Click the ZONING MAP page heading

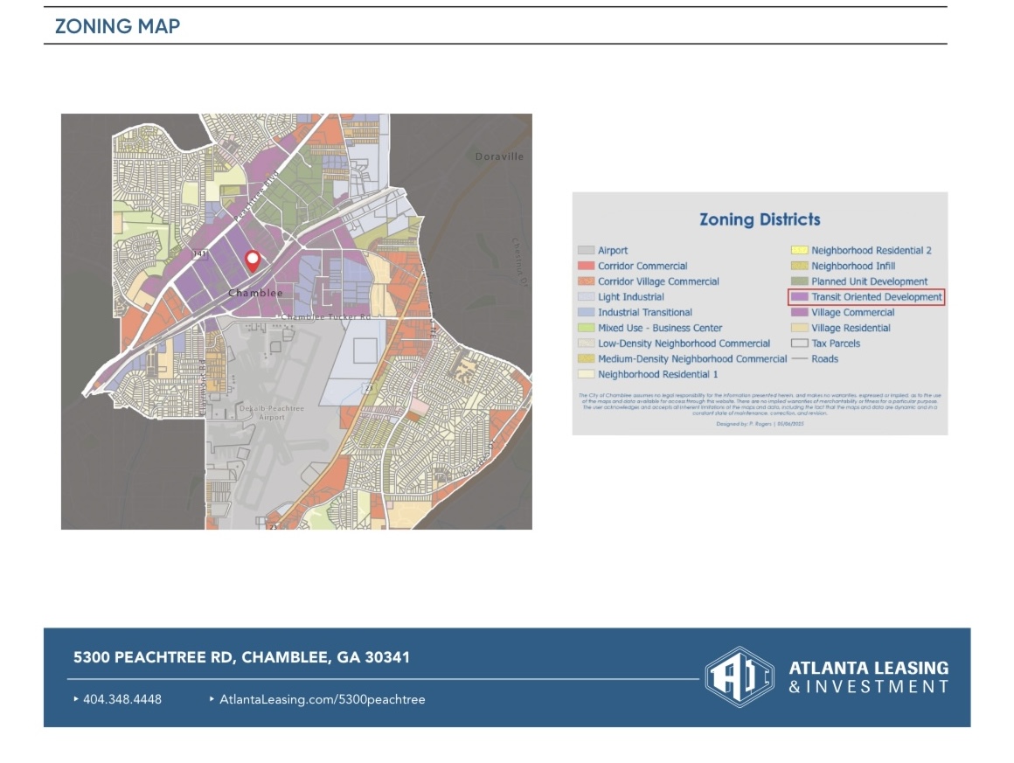(x=117, y=26)
